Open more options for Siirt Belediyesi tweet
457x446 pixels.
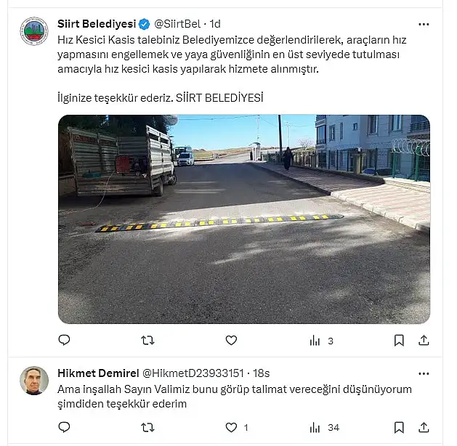[x=424, y=25]
